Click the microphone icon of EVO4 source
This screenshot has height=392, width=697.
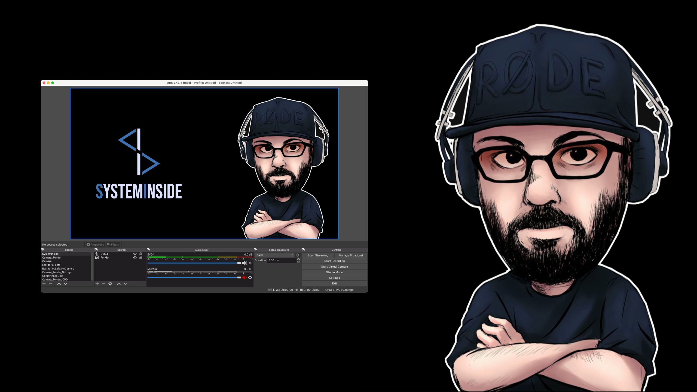97,254
